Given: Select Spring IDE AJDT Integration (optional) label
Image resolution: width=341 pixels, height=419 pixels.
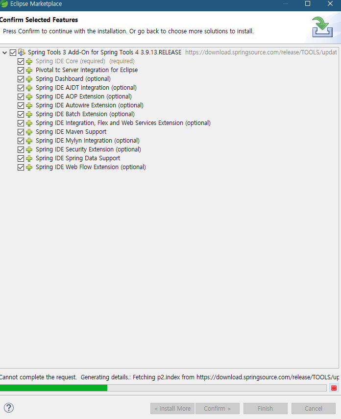Looking at the screenshot, I should pos(86,88).
